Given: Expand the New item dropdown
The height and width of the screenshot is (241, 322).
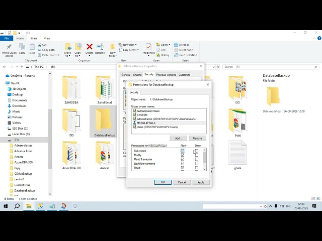Looking at the screenshot, I should tap(136, 45).
